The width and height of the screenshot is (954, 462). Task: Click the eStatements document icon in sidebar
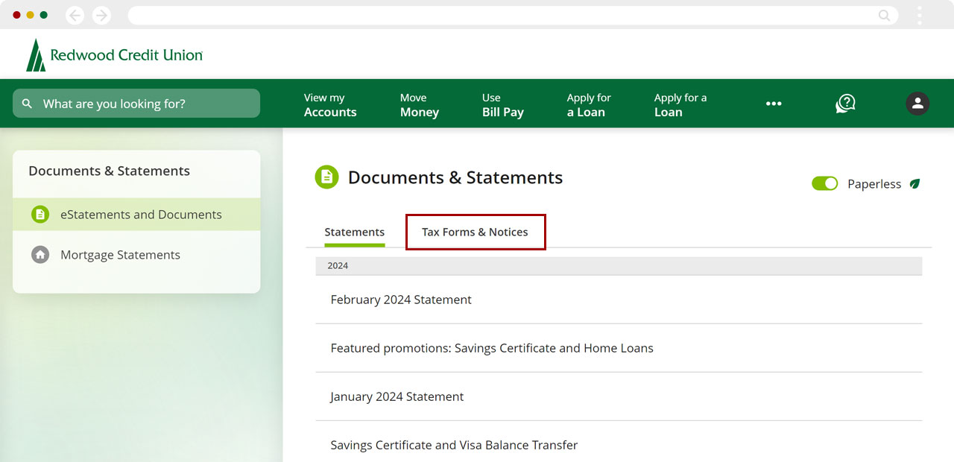pos(40,215)
